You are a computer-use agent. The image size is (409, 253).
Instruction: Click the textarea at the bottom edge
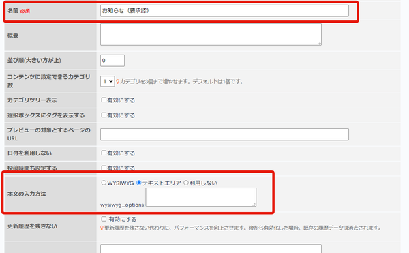(211, 249)
